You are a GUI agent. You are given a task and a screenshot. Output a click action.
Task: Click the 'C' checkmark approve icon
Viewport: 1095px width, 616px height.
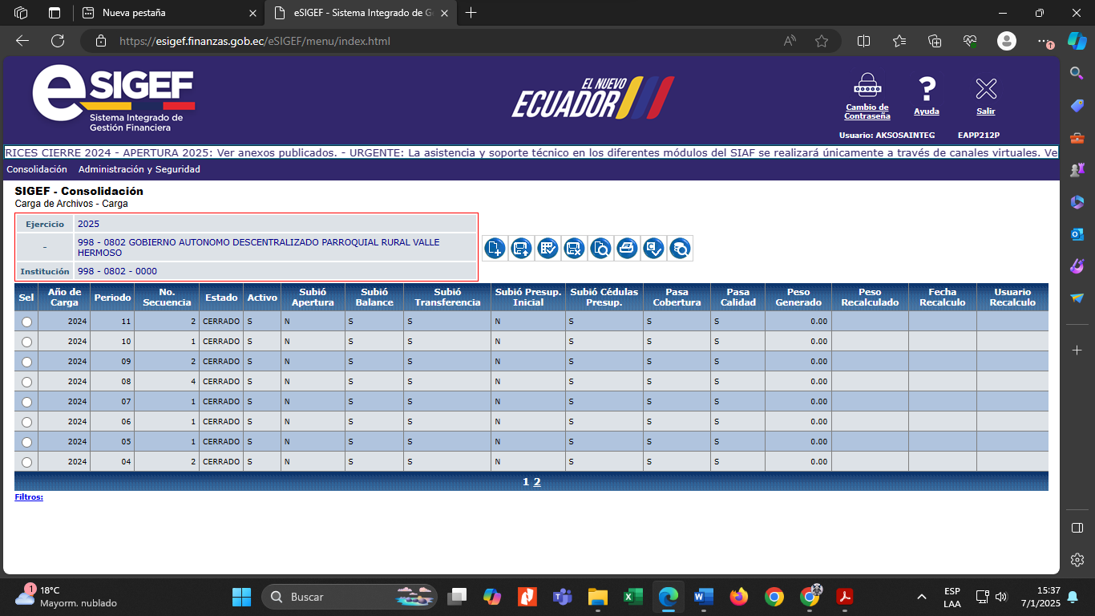653,249
